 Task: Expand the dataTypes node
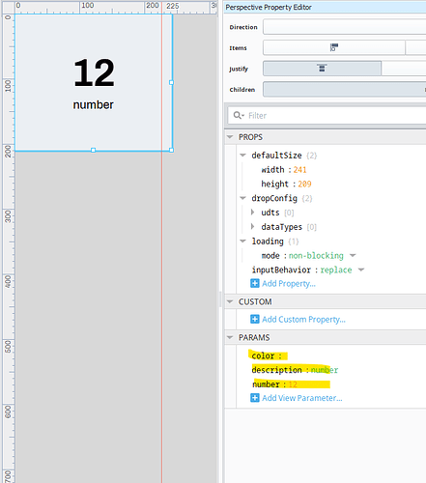point(253,227)
